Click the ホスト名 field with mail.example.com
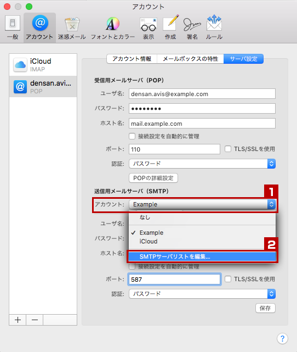Screen dimensions: 297x352 pos(202,124)
